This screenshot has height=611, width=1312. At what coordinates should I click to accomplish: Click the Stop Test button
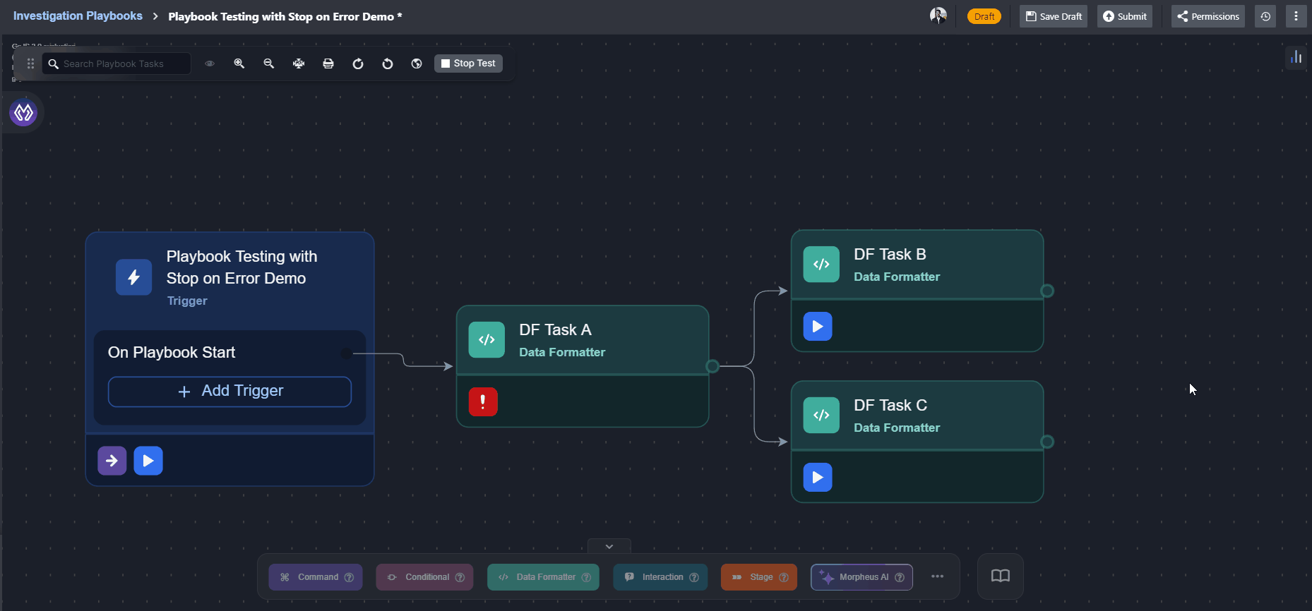coord(468,63)
